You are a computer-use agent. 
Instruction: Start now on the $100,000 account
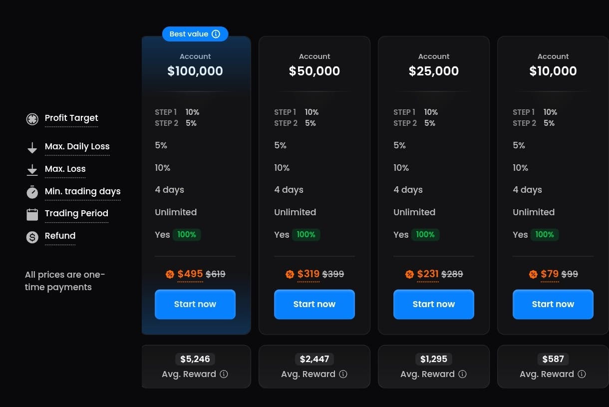[195, 304]
